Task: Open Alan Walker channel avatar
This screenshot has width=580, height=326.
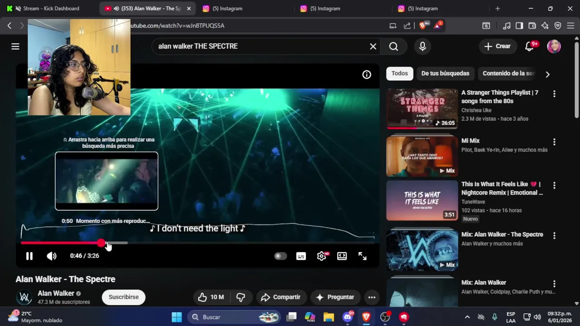Action: click(24, 297)
